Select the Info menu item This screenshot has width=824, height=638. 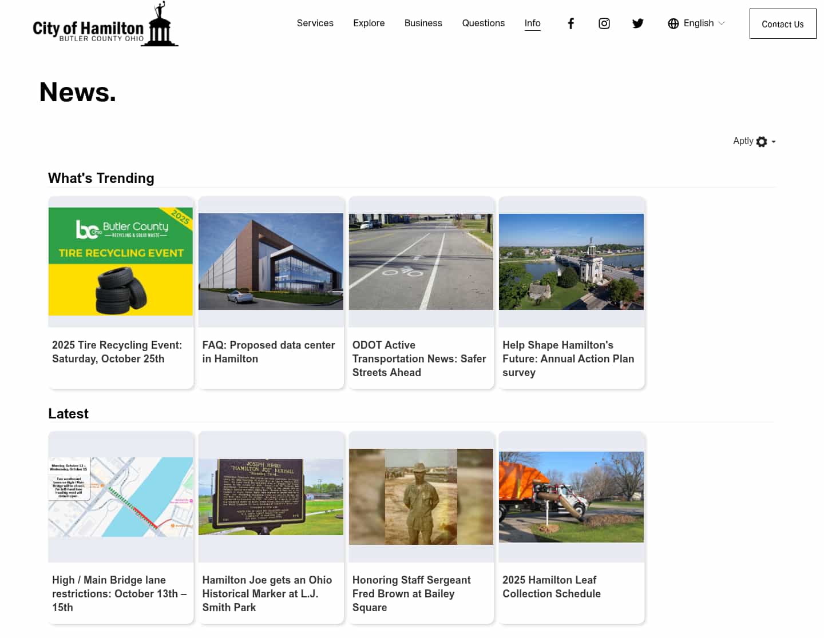532,23
